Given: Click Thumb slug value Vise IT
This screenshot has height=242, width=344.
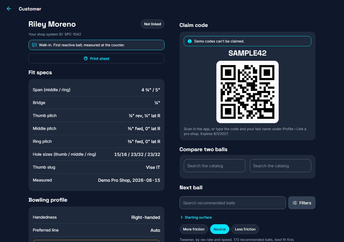Looking at the screenshot, I should [x=153, y=167].
